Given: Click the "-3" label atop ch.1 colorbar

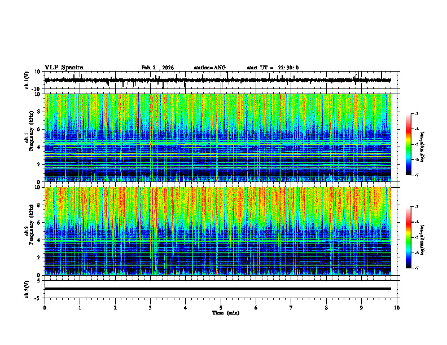Looking at the screenshot, I should pos(416,113).
